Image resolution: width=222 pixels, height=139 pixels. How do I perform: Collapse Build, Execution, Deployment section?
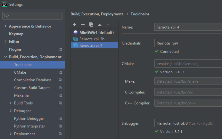pos(5,57)
